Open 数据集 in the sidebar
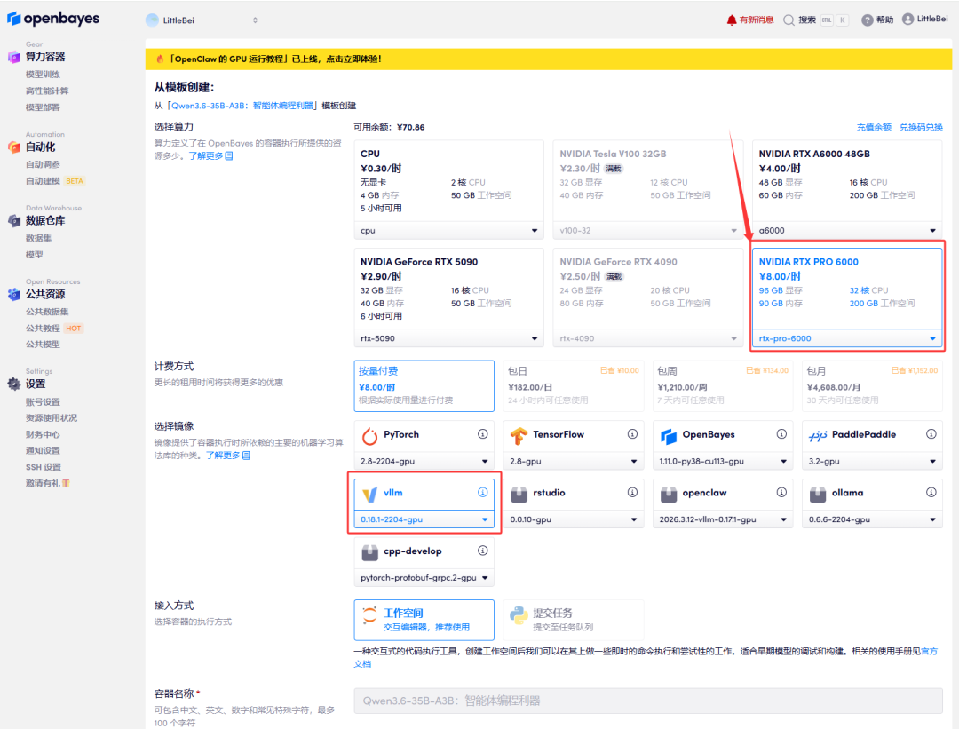The height and width of the screenshot is (729, 959). click(38, 239)
